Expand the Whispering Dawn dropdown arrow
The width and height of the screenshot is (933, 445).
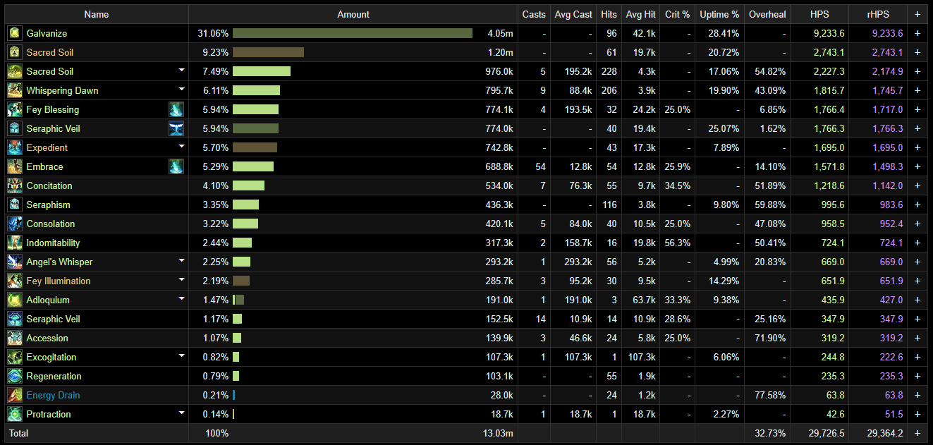point(181,89)
